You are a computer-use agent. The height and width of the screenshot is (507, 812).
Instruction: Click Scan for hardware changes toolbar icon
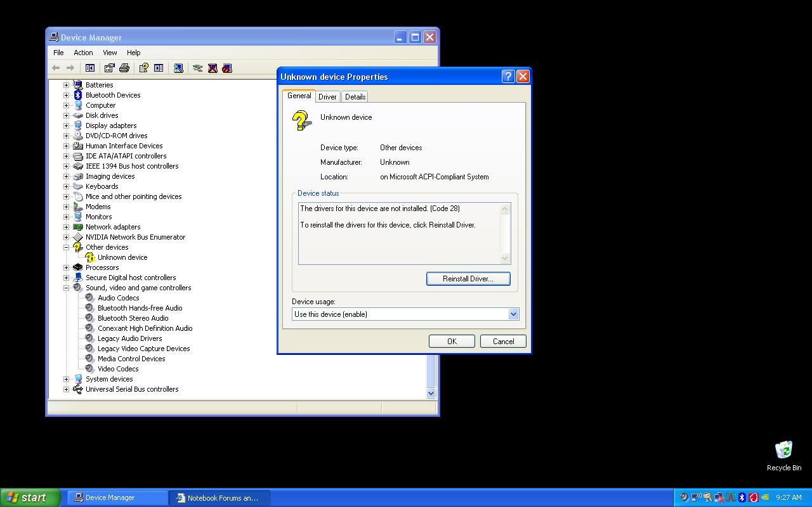[x=178, y=68]
